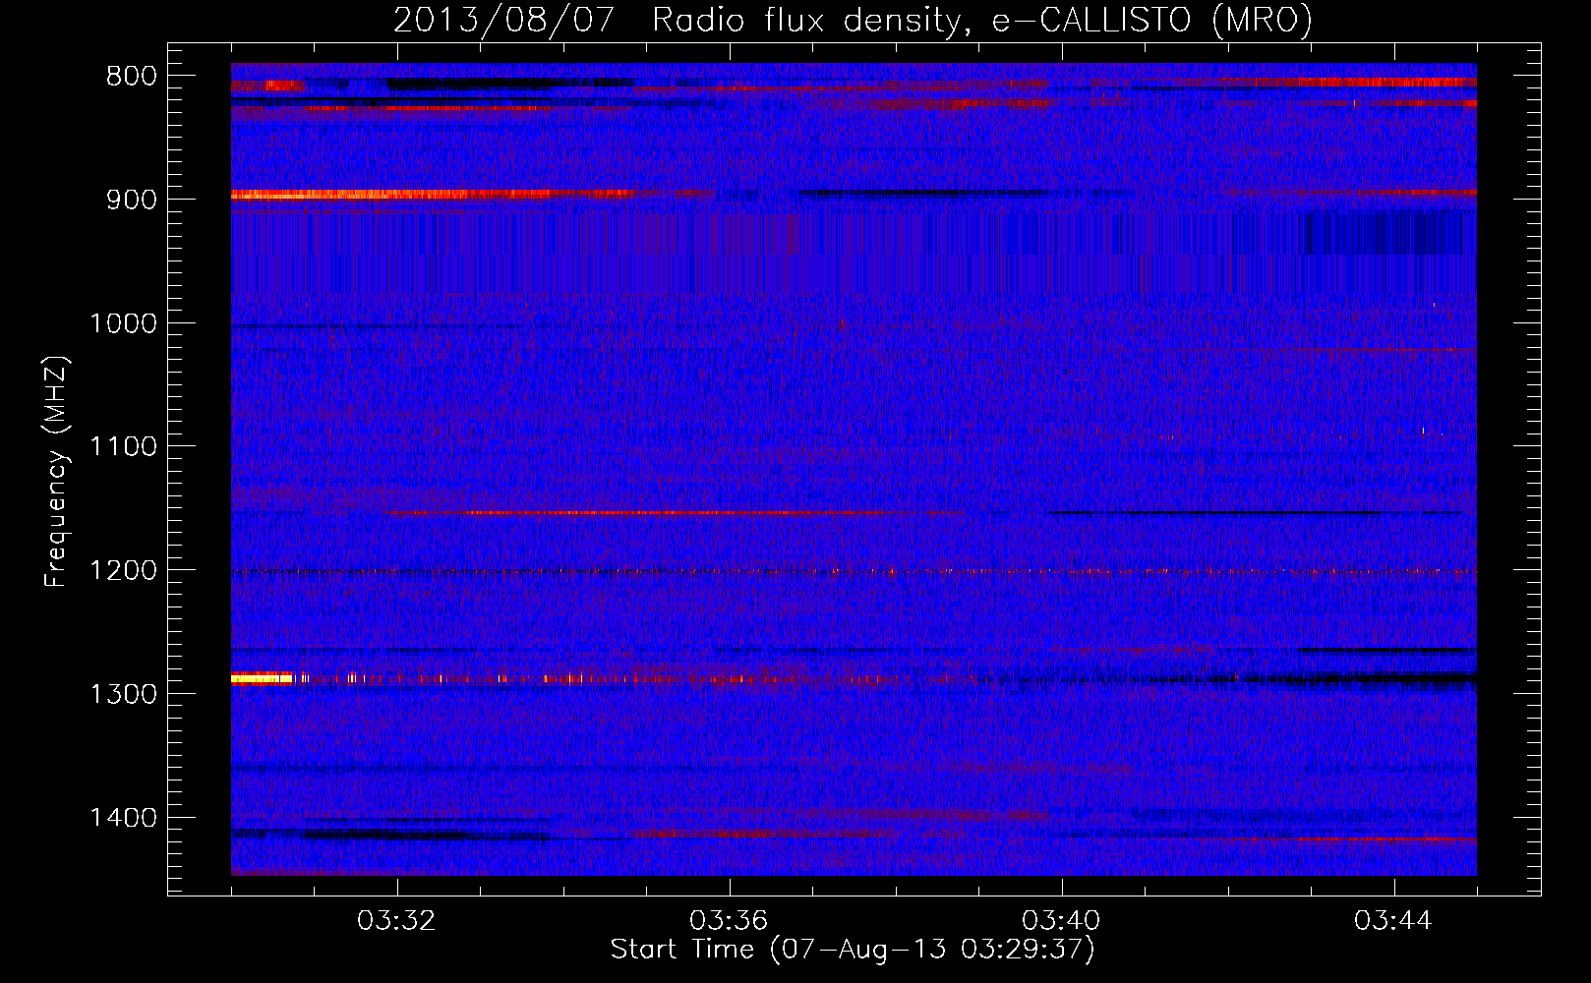
Task: Click the 03:44 time tick label
Action: 1393,921
